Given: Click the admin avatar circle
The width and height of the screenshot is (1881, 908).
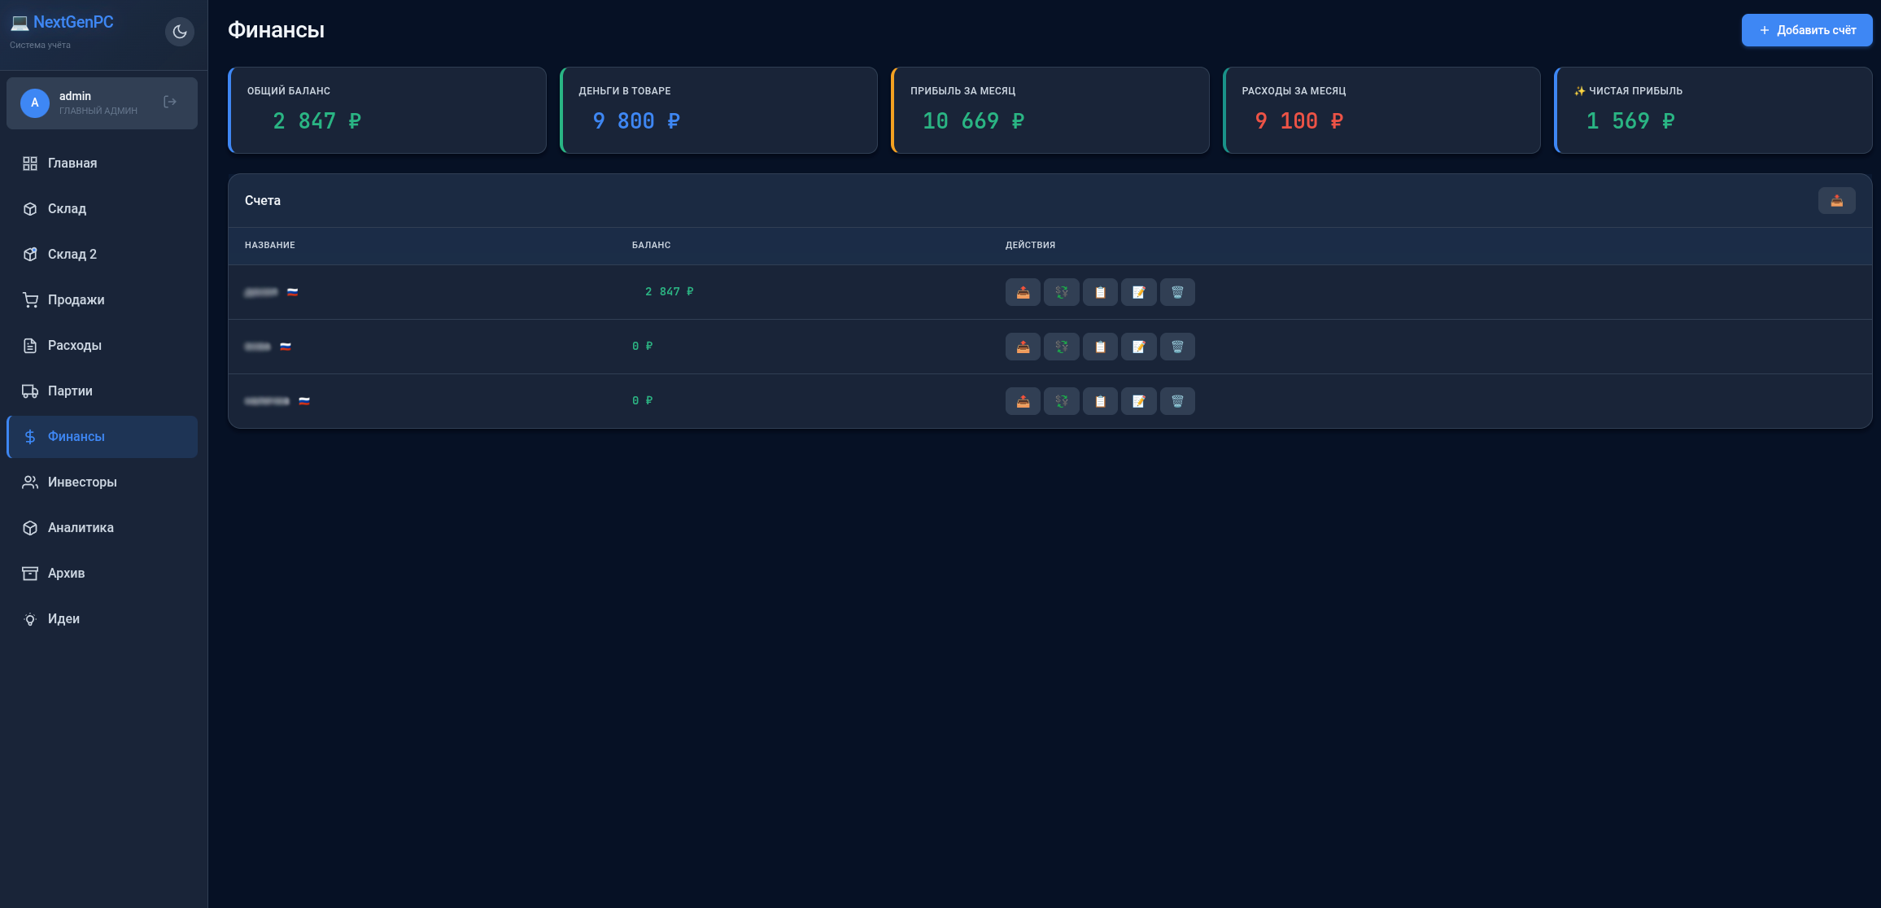Looking at the screenshot, I should (35, 103).
